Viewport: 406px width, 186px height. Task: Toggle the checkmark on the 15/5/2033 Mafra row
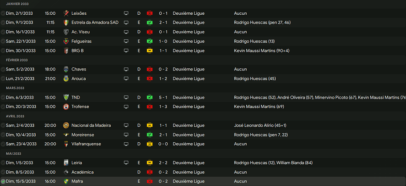pos(3,182)
